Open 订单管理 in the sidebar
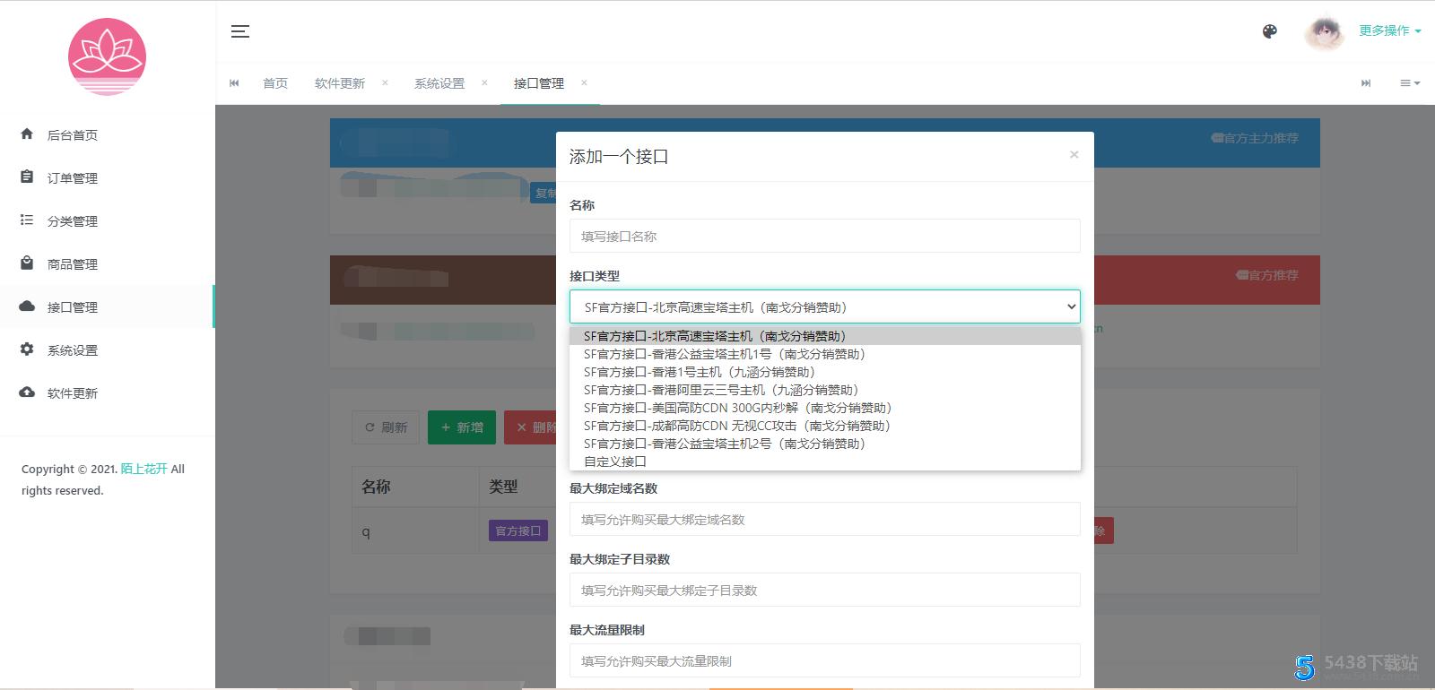Screen dimensions: 1435x690 pos(73,178)
